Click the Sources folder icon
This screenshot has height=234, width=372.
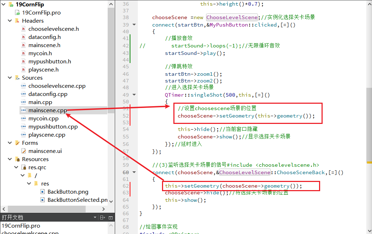click(17, 78)
